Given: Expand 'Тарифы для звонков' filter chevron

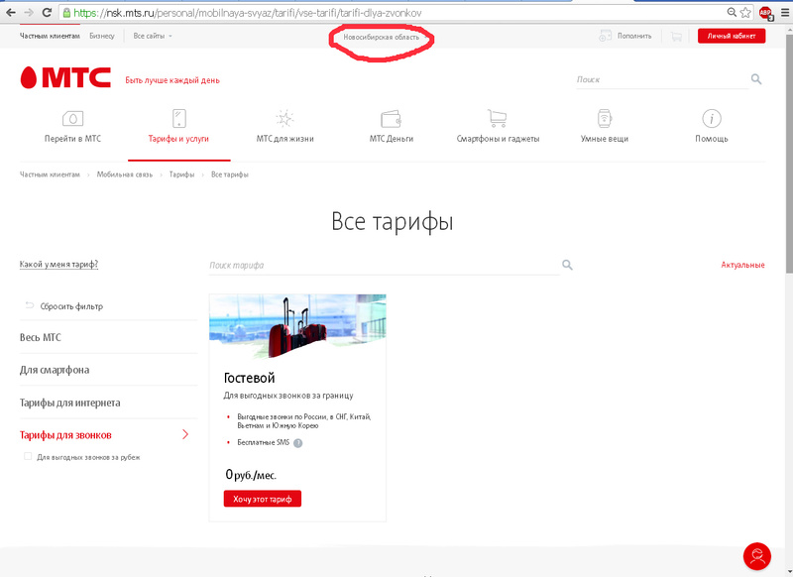Looking at the screenshot, I should 185,434.
